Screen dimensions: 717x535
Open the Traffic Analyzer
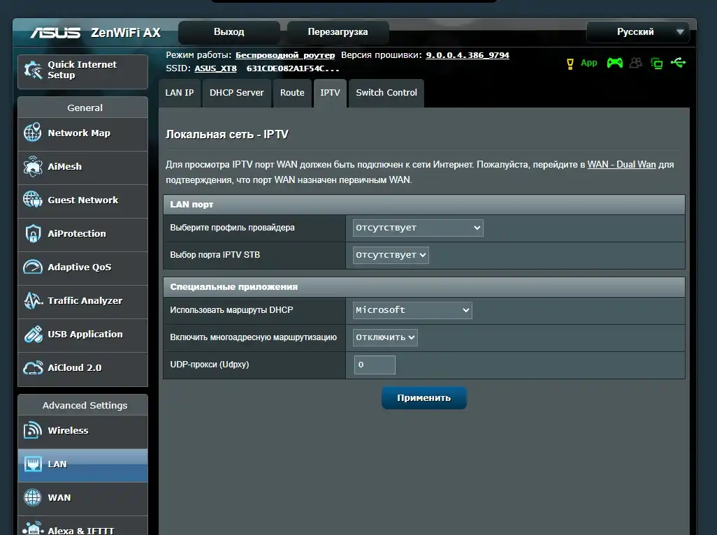pyautogui.click(x=82, y=302)
